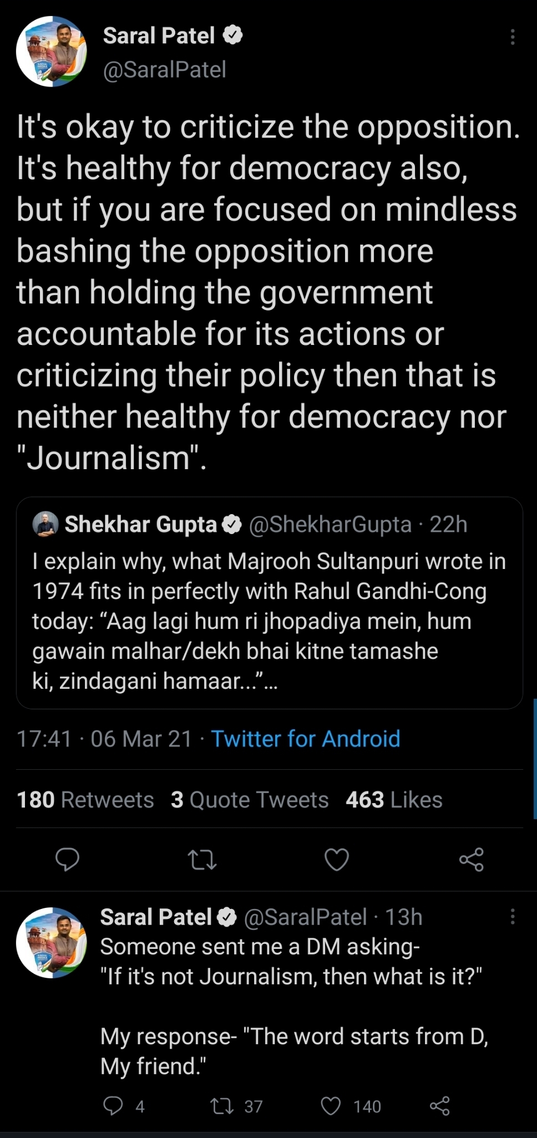Reply to the main Saral Patel tweet
The width and height of the screenshot is (537, 1138).
[68, 859]
